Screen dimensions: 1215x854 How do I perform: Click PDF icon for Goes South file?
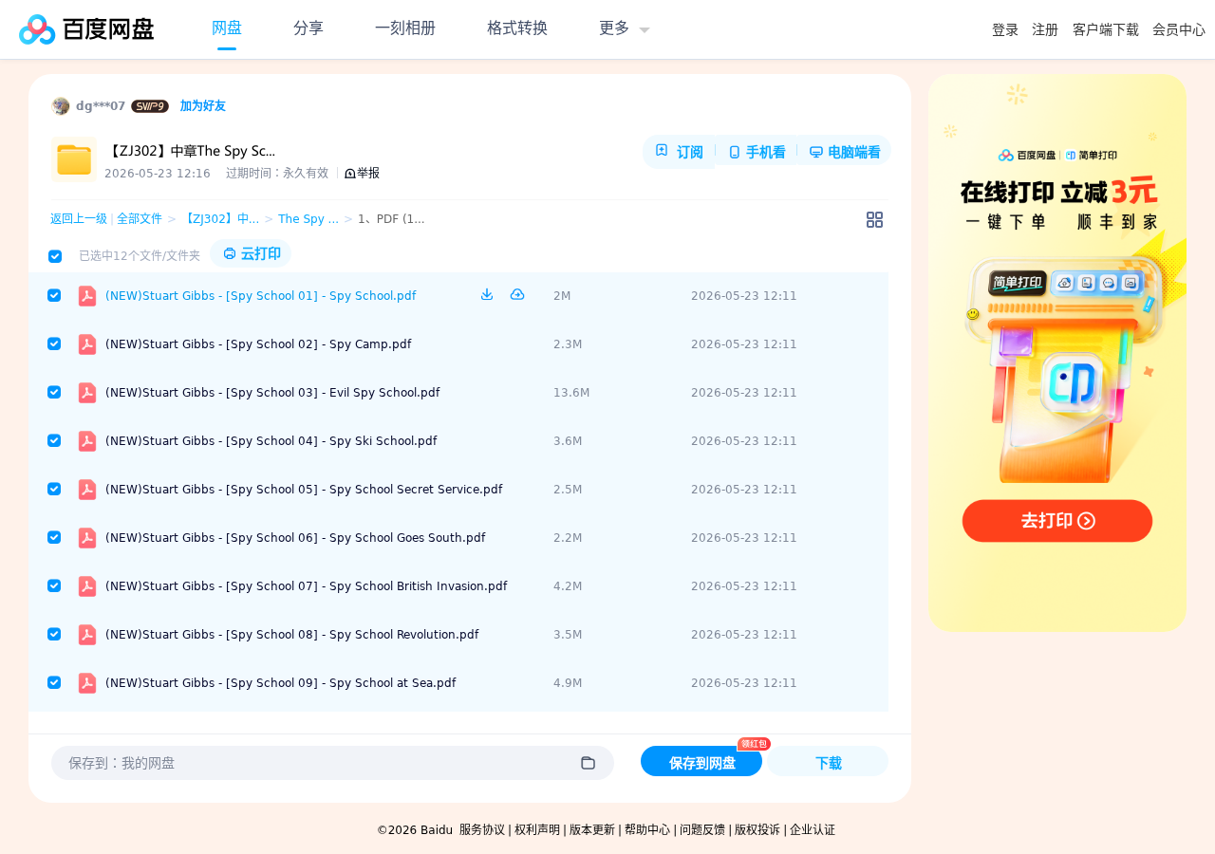click(87, 538)
